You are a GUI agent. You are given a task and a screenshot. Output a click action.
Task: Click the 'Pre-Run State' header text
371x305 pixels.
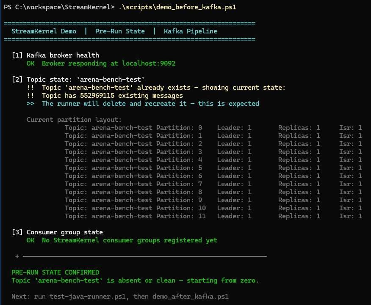120,31
